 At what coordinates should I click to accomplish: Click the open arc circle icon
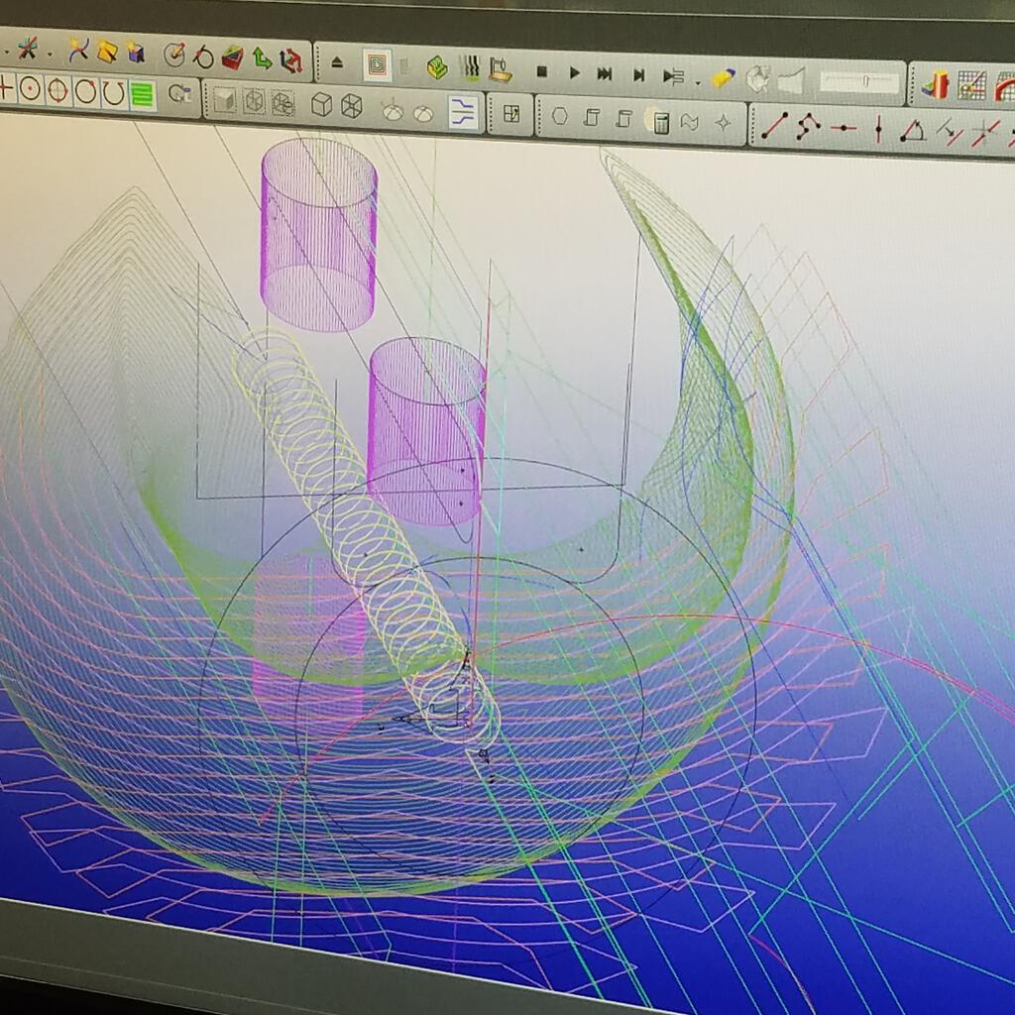[113, 93]
